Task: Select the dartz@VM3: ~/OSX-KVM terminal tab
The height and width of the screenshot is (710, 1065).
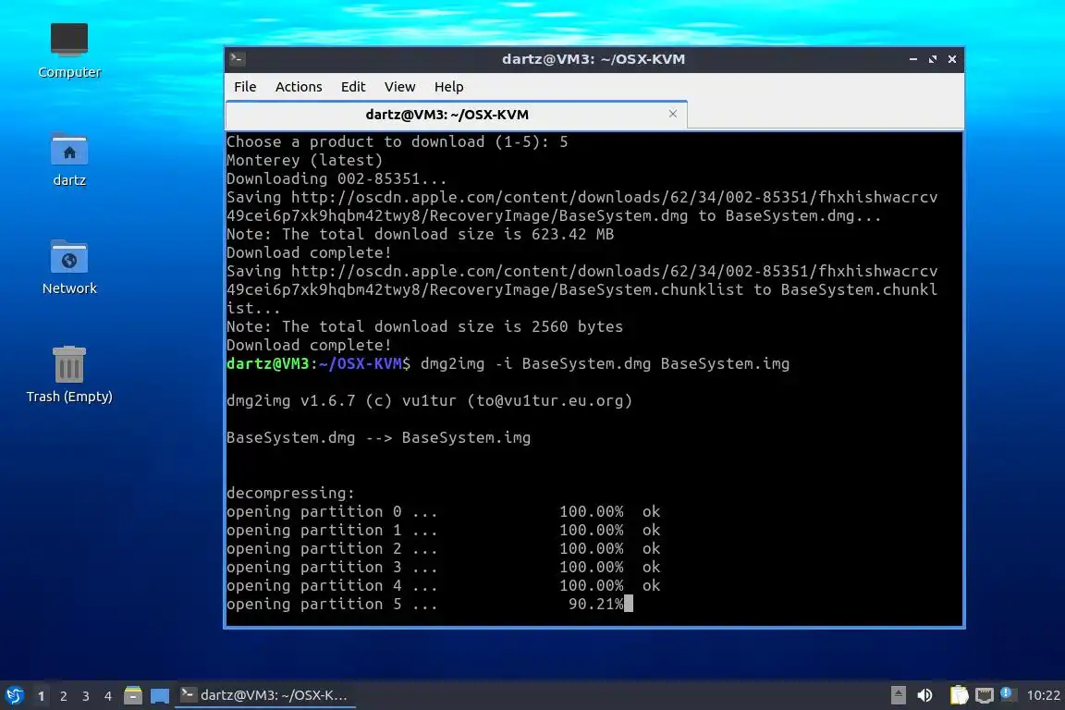Action: click(447, 114)
